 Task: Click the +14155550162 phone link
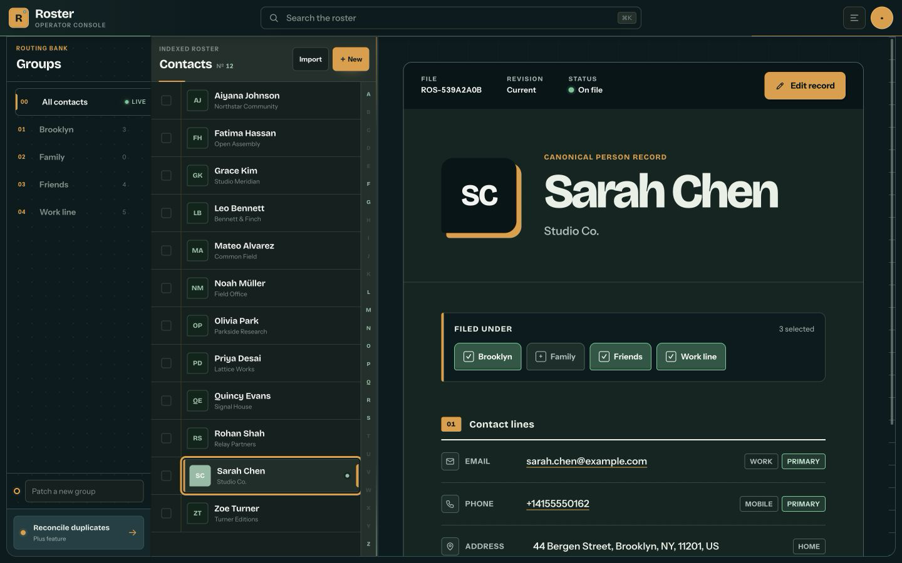tap(557, 504)
